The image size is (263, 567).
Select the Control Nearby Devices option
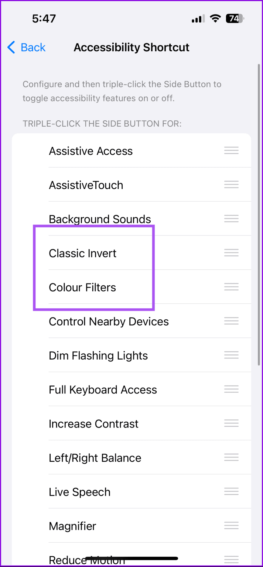click(x=109, y=321)
